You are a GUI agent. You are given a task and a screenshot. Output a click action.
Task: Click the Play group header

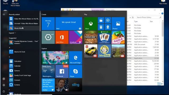point(86,15)
